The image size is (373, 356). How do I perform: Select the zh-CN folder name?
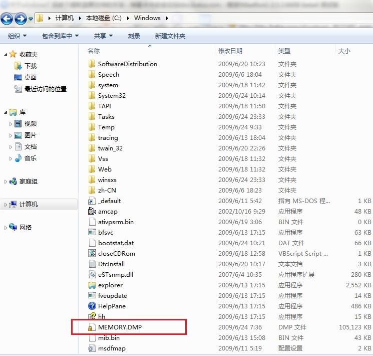coord(107,191)
